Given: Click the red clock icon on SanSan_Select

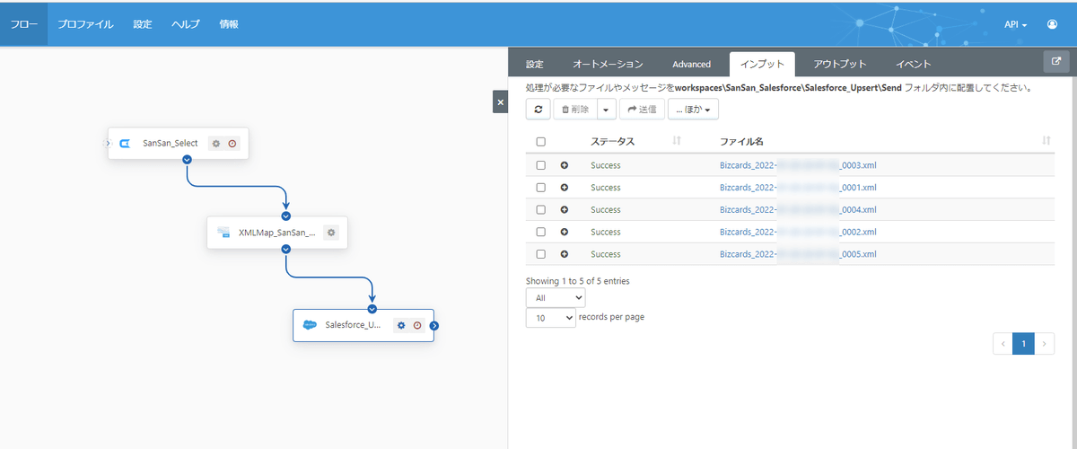Looking at the screenshot, I should click(x=232, y=144).
